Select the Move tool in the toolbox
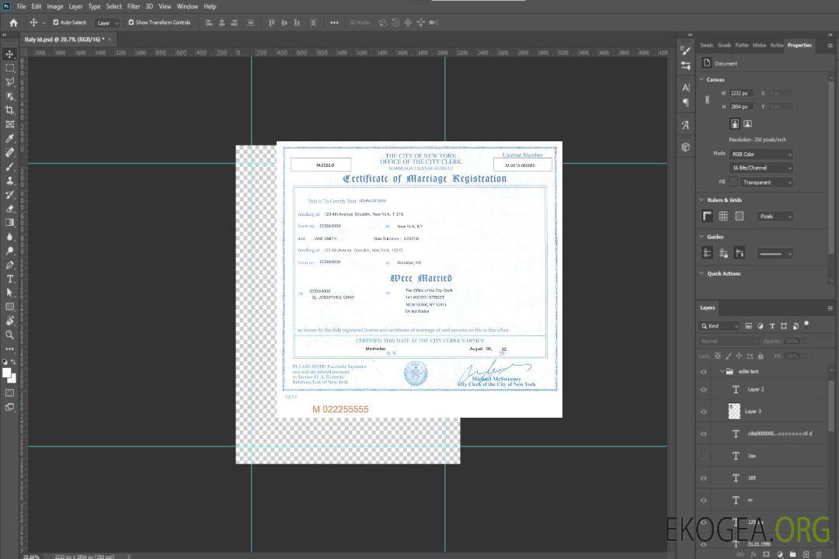Screen dimensions: 839x559 [x=9, y=54]
